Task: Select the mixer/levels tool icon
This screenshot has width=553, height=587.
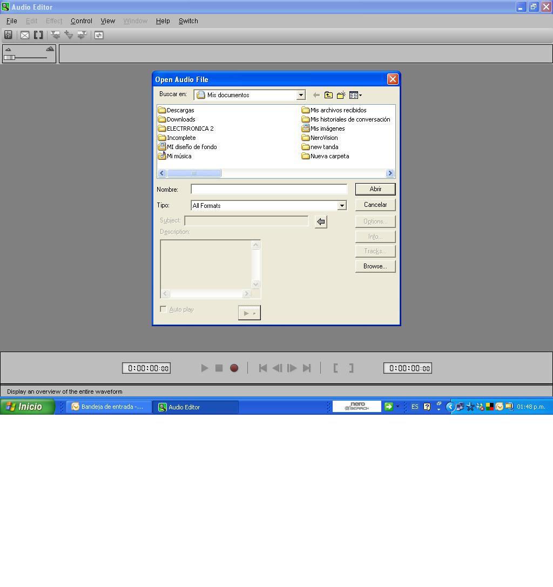Action: coord(8,35)
